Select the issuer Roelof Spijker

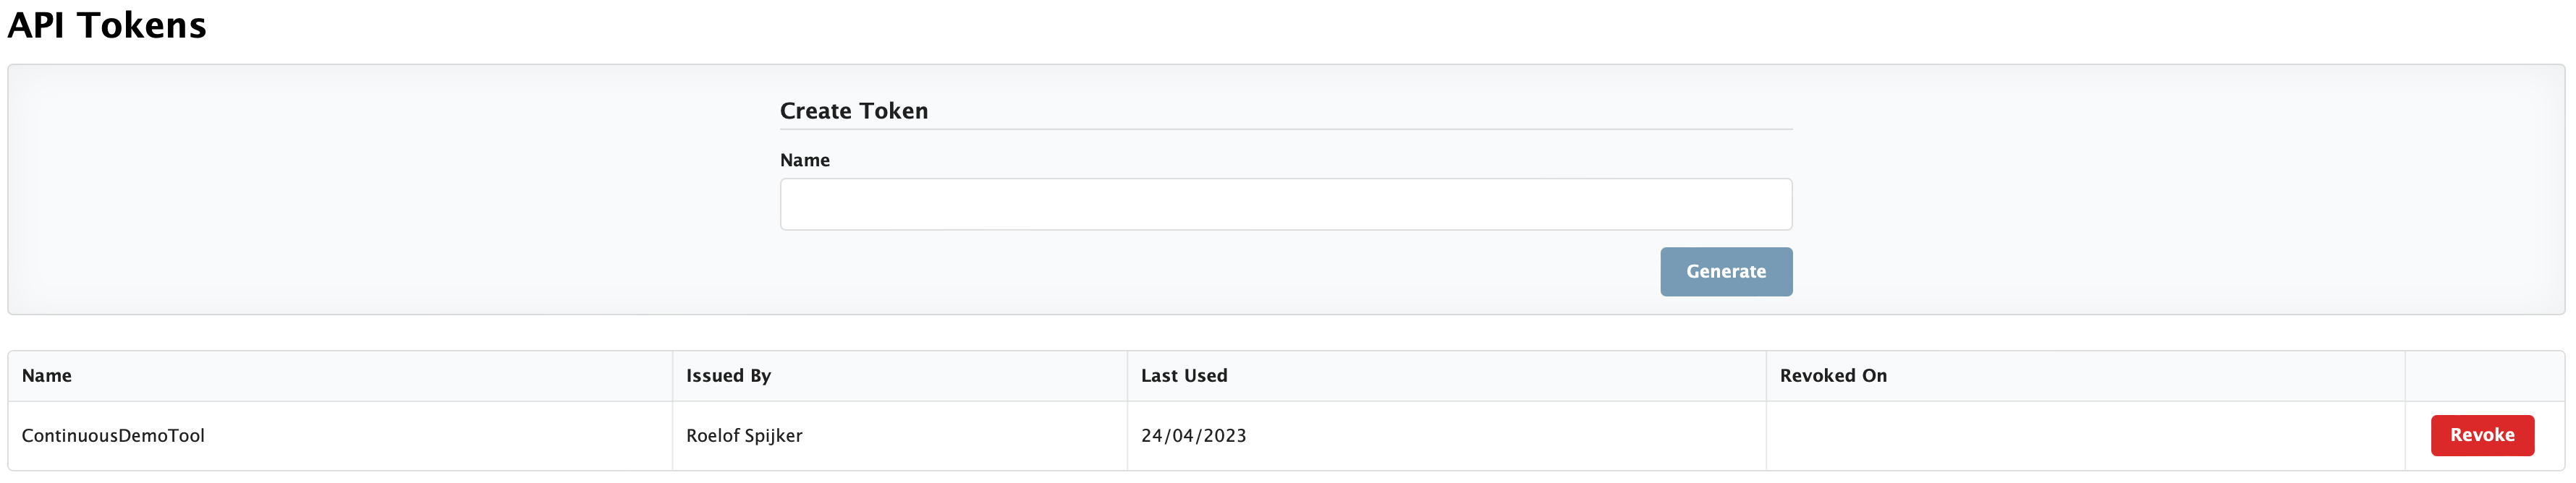click(x=744, y=435)
